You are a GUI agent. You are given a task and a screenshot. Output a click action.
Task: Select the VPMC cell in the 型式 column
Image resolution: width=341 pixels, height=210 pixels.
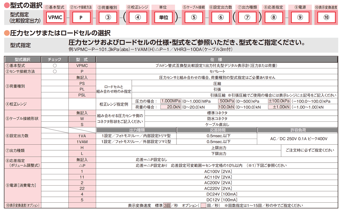click(82, 66)
